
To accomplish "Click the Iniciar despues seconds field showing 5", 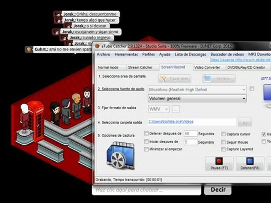I will click(x=191, y=142).
